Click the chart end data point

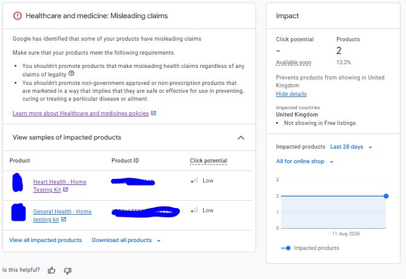386,196
